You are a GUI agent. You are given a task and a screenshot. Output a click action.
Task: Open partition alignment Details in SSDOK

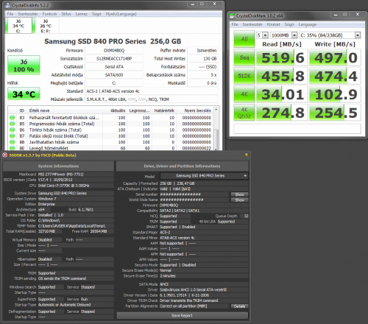tap(240, 306)
